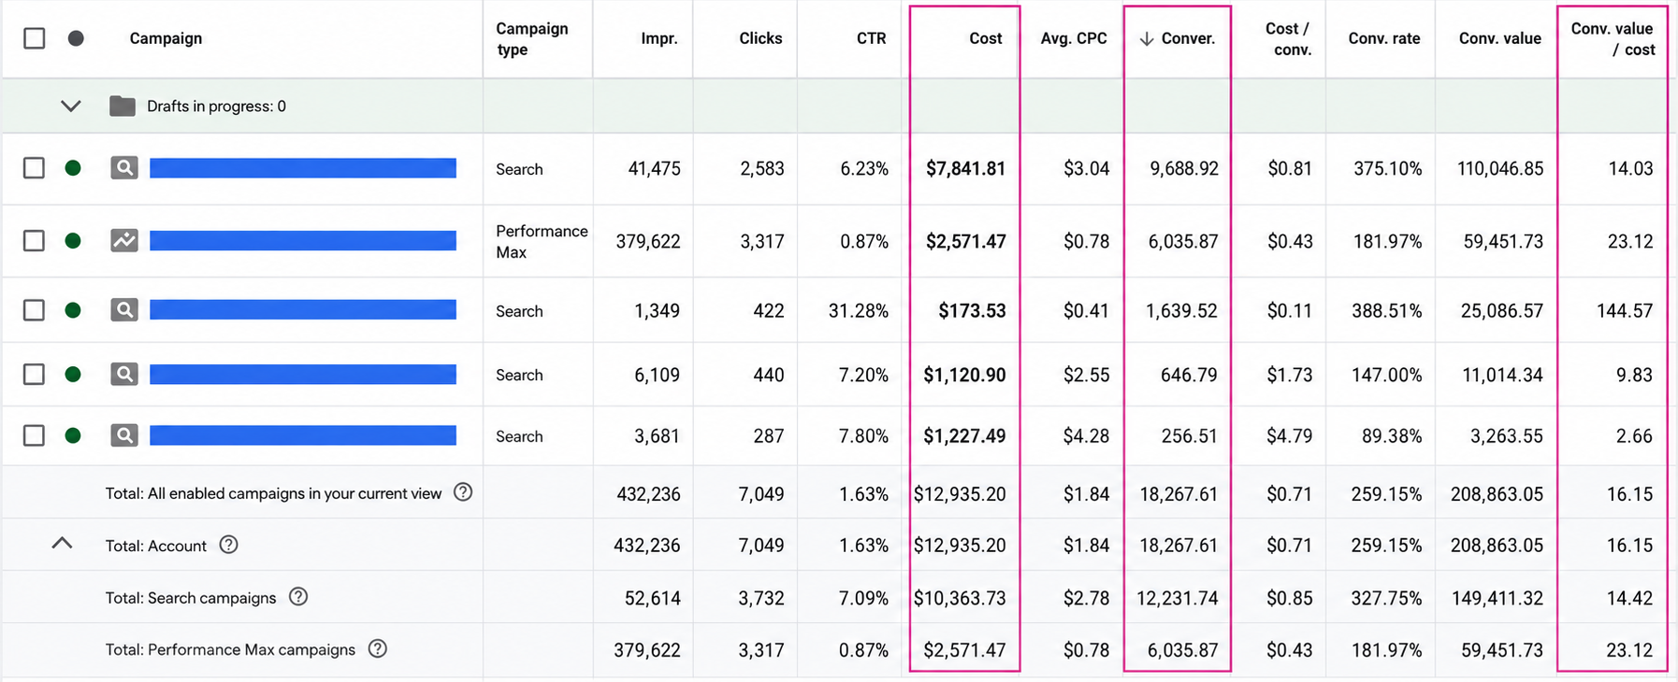Click search icon of $7,841.81 campaign

tap(124, 168)
